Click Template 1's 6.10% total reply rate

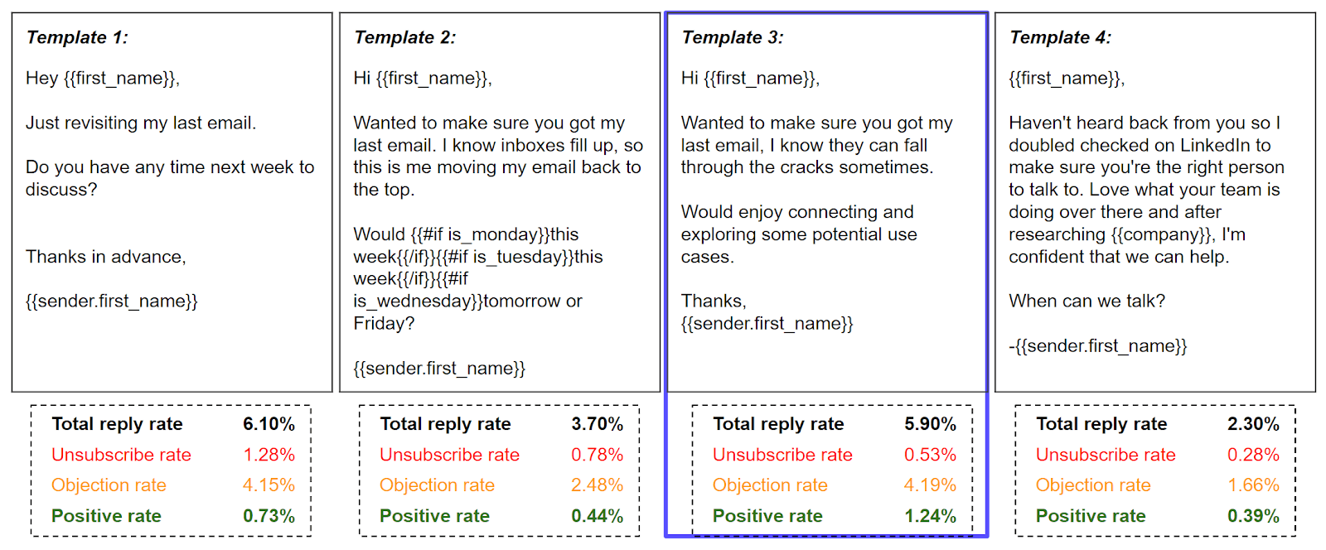269,424
